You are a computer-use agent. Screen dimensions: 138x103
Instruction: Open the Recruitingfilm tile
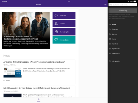[x=64, y=32]
